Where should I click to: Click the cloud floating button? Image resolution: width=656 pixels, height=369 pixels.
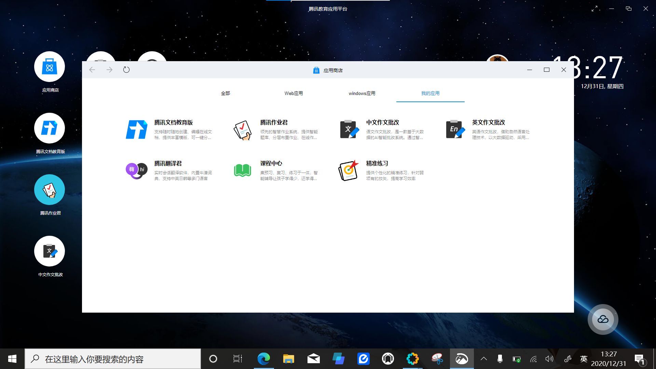pos(603,319)
